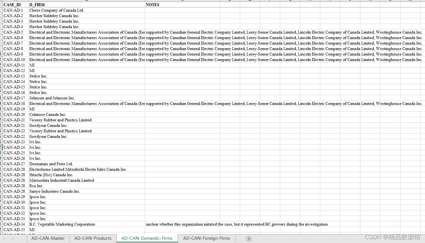This screenshot has width=425, height=243.
Task: Select the AD-CAN-Domestic-Firms sheet tab
Action: (x=147, y=238)
